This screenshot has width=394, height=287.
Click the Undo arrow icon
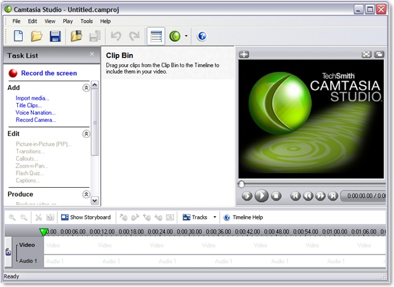(116, 36)
